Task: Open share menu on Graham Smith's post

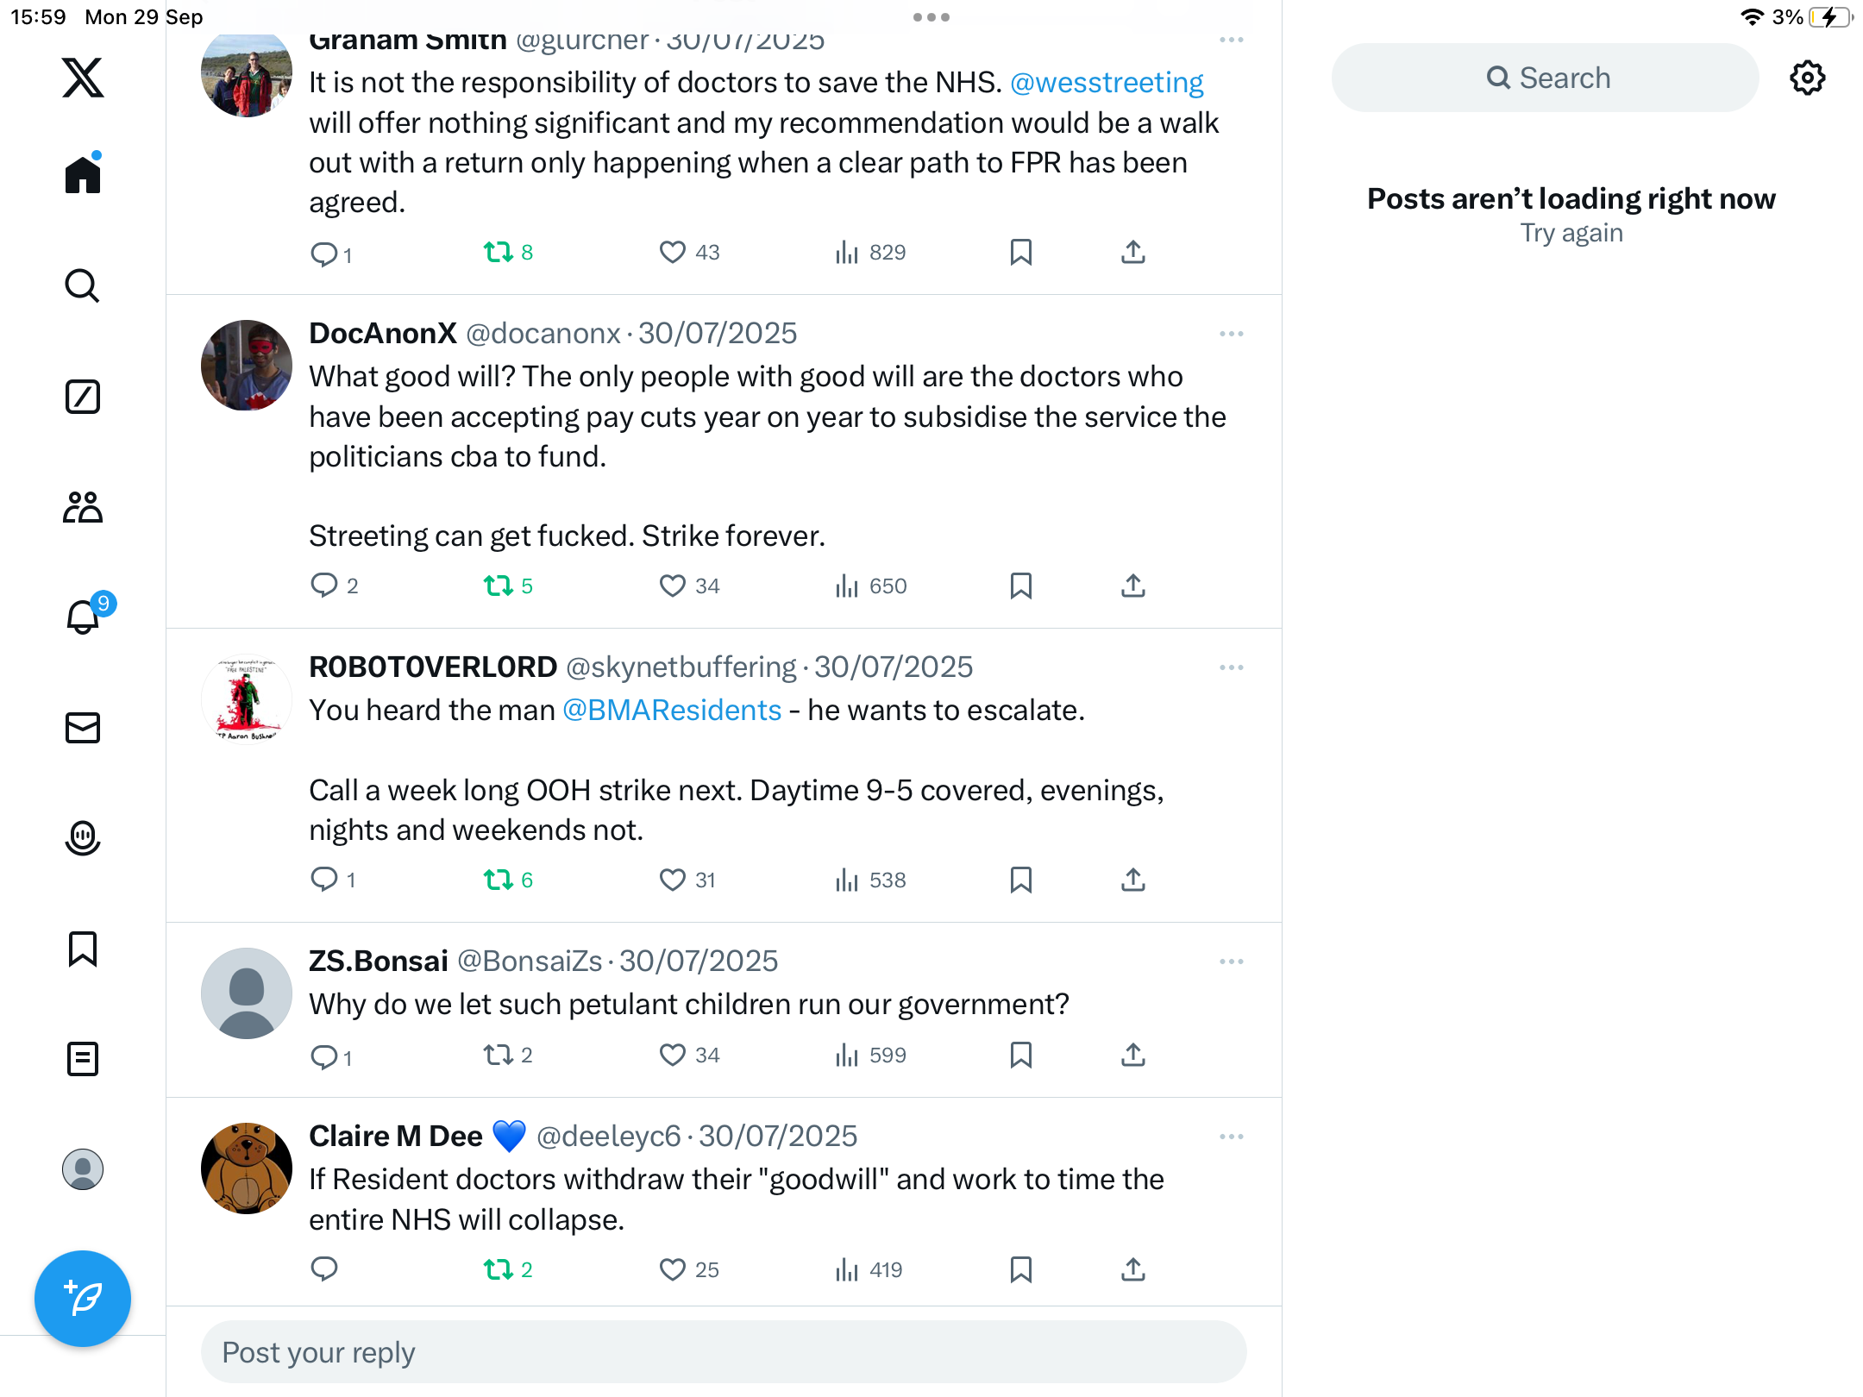Action: pyautogui.click(x=1132, y=253)
